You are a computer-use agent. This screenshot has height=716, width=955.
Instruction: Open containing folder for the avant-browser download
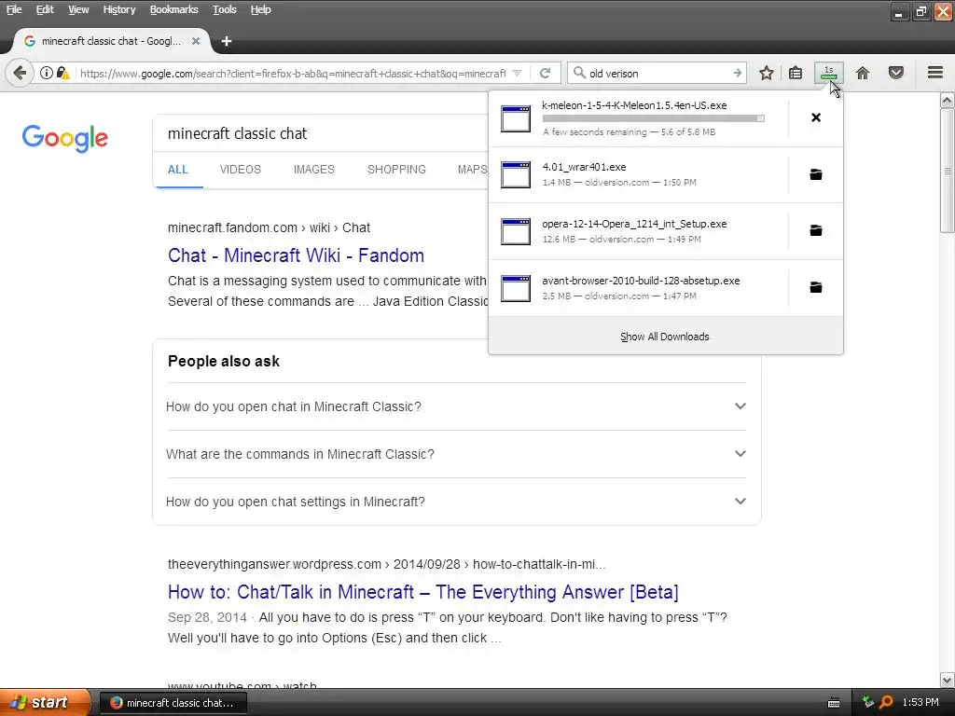click(816, 287)
